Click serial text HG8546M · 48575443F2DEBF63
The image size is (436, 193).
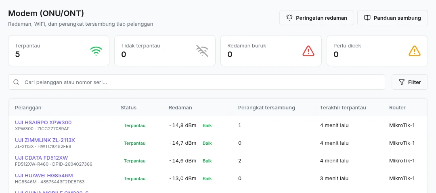[50, 182]
